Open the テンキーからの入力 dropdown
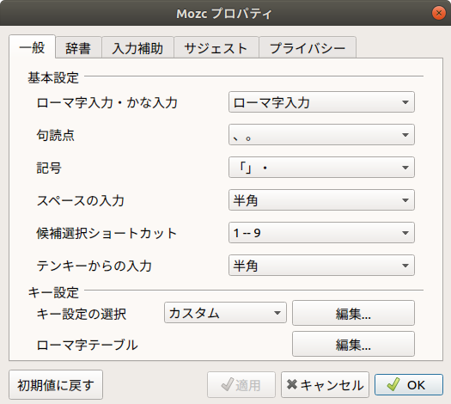The image size is (451, 404). pyautogui.click(x=321, y=266)
